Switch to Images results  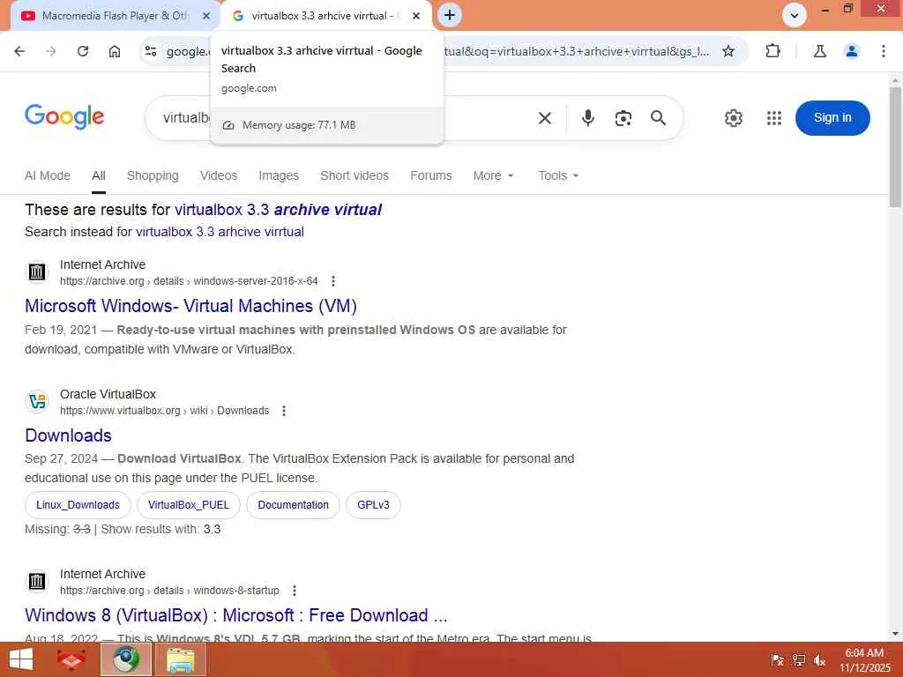pos(279,175)
